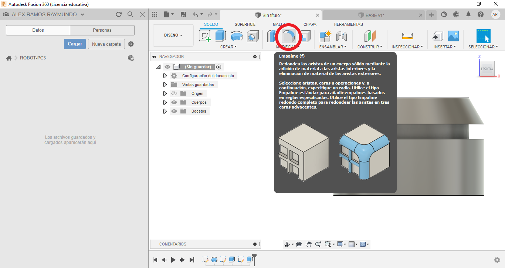Expand Configuración del documento node
The image size is (505, 268).
click(x=165, y=76)
